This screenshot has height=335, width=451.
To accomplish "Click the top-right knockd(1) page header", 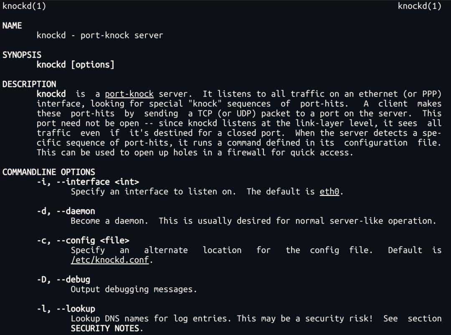I will pyautogui.click(x=419, y=6).
